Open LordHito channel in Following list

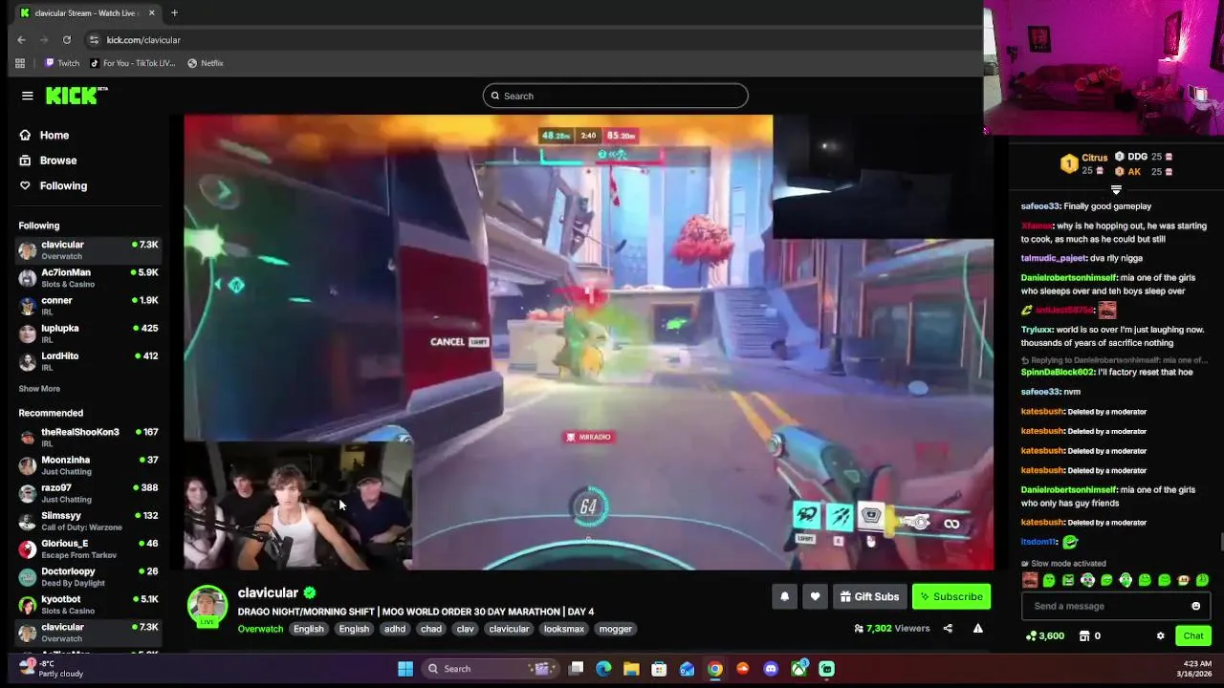coord(88,361)
